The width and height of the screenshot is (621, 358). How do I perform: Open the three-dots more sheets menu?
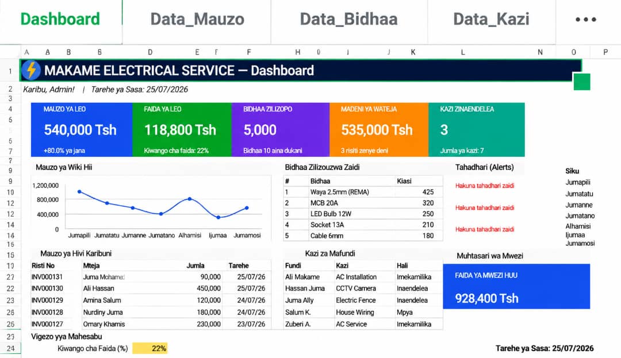(586, 20)
